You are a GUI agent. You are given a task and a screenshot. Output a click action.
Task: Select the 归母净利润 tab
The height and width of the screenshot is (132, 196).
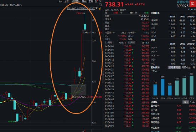click(174, 67)
